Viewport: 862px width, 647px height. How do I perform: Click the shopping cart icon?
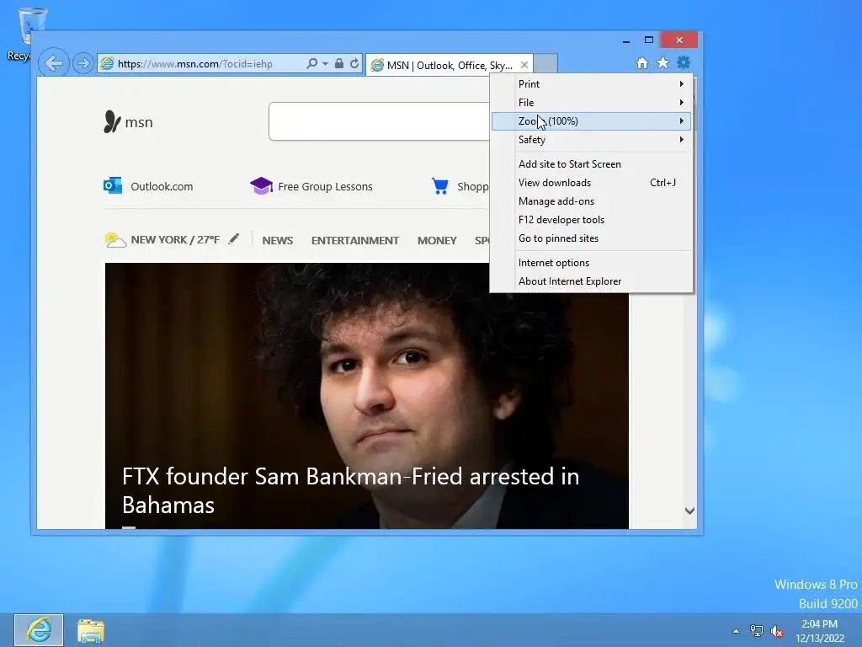click(x=439, y=186)
